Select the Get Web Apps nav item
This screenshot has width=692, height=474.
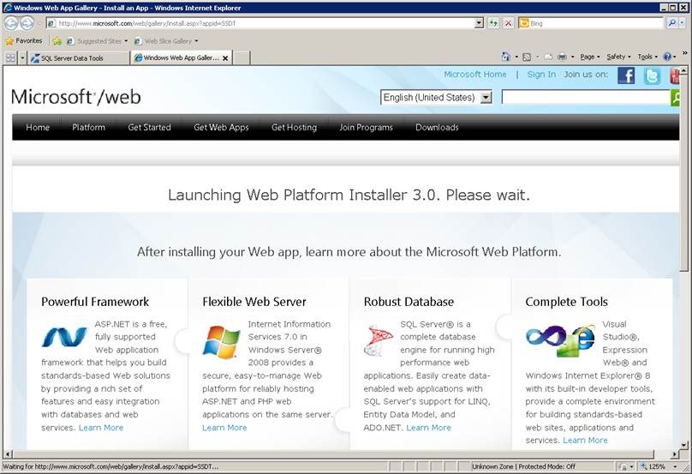(x=221, y=127)
